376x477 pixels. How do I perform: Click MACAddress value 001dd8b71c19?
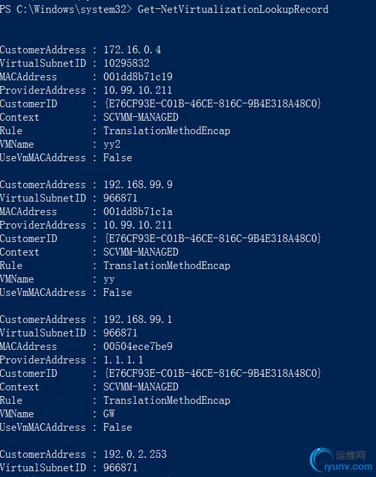[138, 76]
